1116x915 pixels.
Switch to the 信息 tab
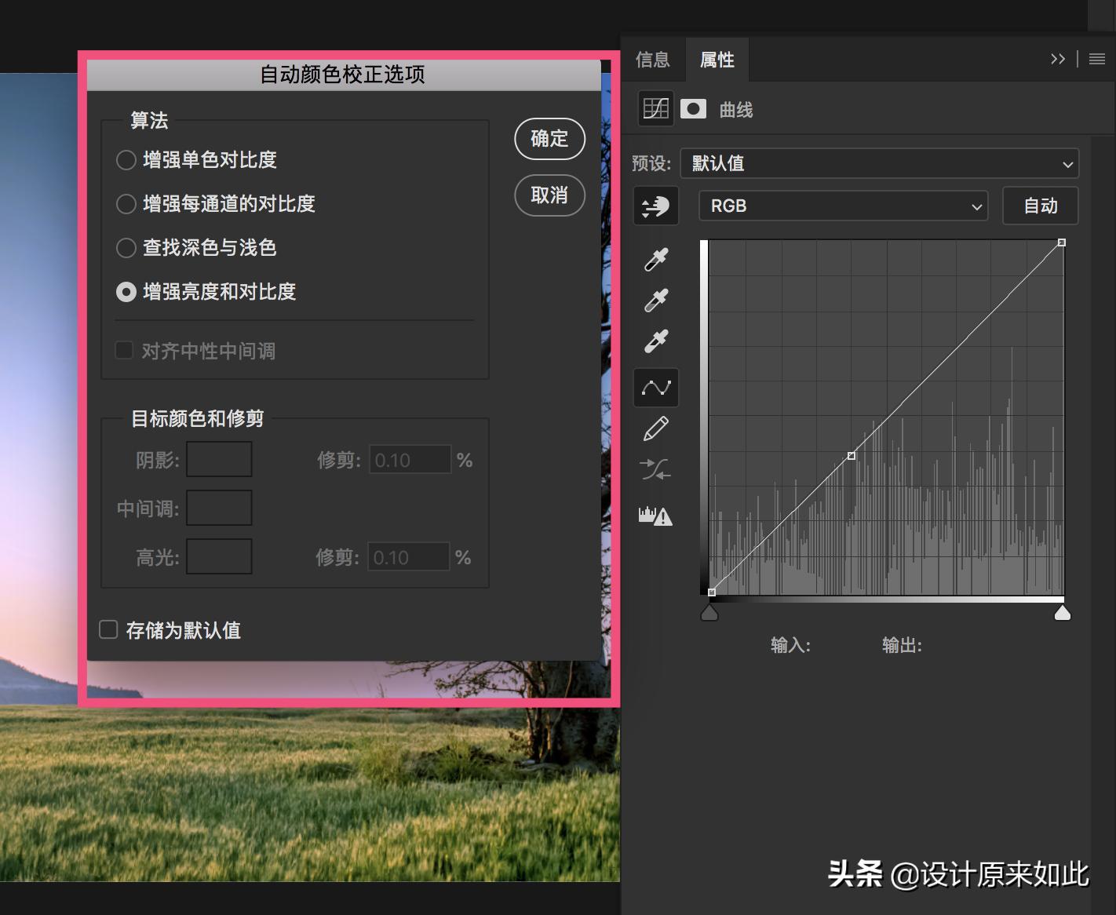point(654,59)
